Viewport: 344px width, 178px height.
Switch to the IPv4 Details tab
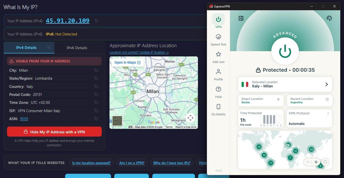29,47
